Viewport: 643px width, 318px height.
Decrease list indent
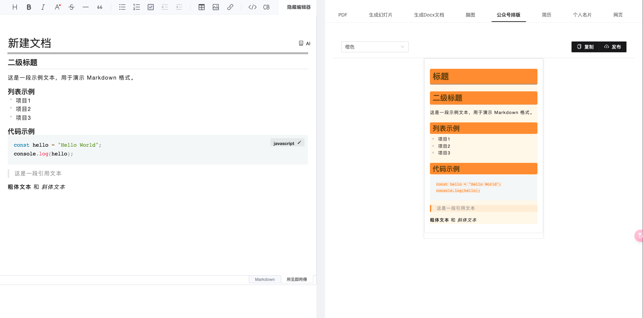pyautogui.click(x=179, y=7)
